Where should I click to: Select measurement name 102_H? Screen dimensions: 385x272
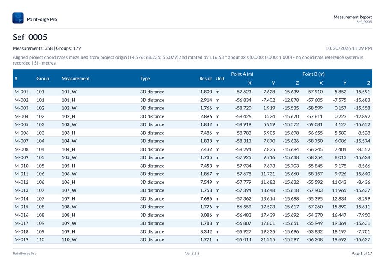(68, 117)
